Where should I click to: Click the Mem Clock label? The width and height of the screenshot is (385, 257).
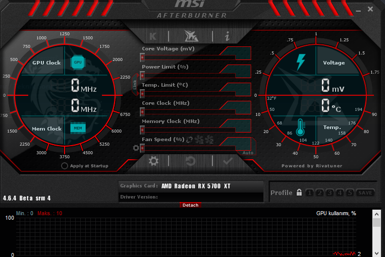(46, 128)
